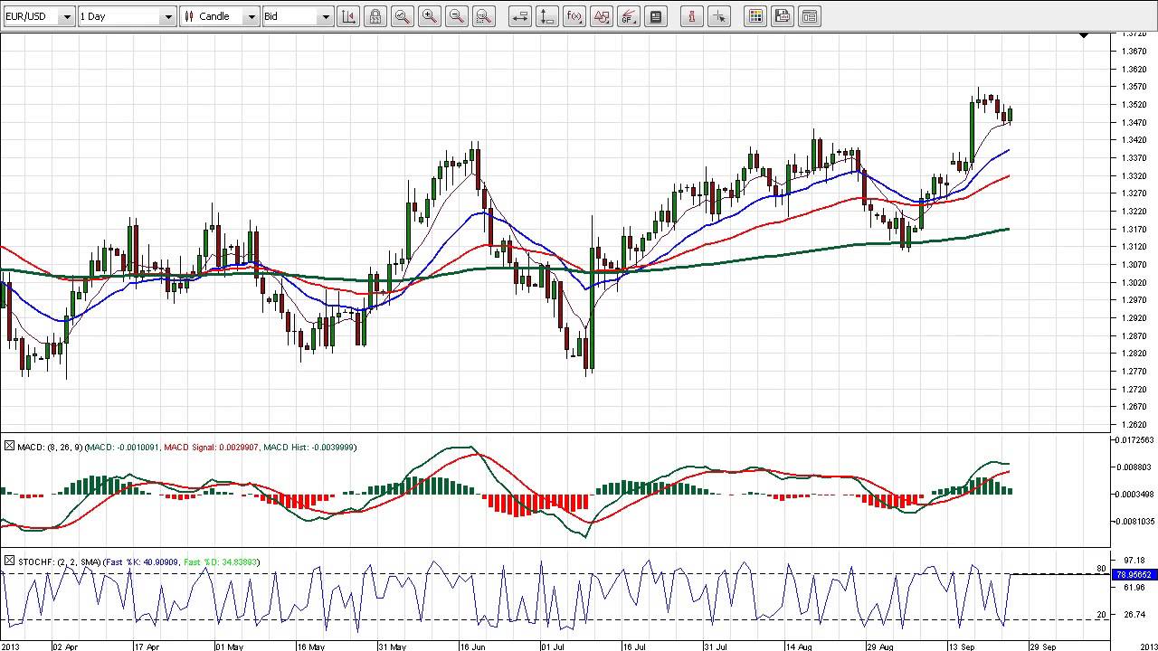Click the 1.3570 price axis label
Viewport: 1158px width, 651px height.
(x=1134, y=87)
